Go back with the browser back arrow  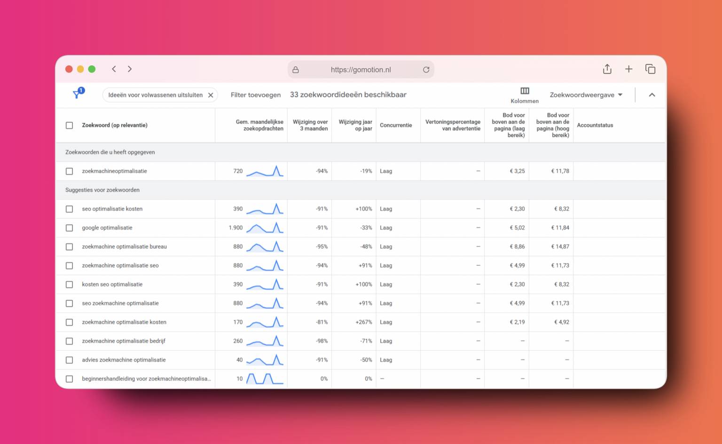pyautogui.click(x=114, y=69)
